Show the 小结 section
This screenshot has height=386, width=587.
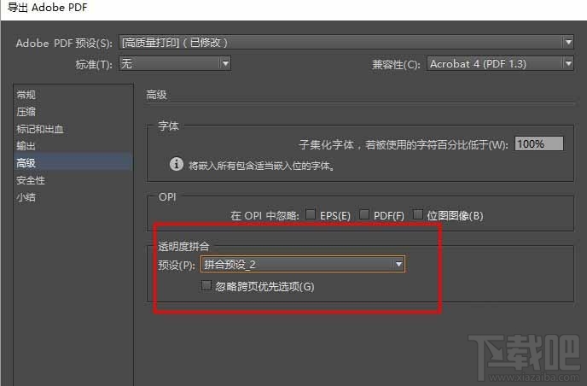26,197
